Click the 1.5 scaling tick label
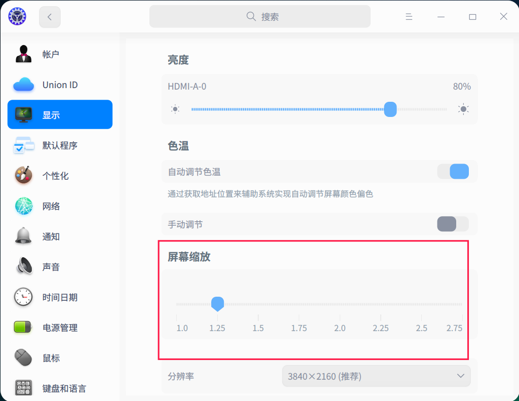 coord(258,328)
